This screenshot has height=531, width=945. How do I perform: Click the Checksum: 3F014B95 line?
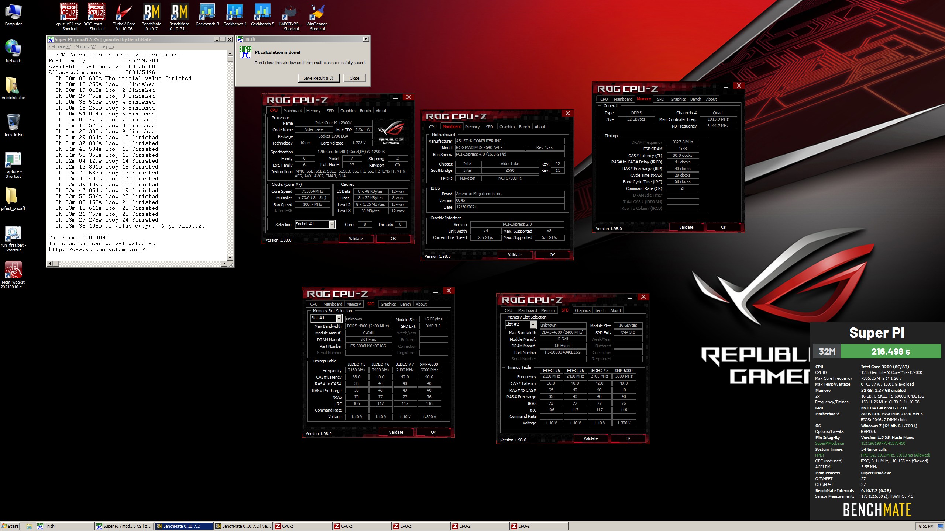click(x=79, y=238)
